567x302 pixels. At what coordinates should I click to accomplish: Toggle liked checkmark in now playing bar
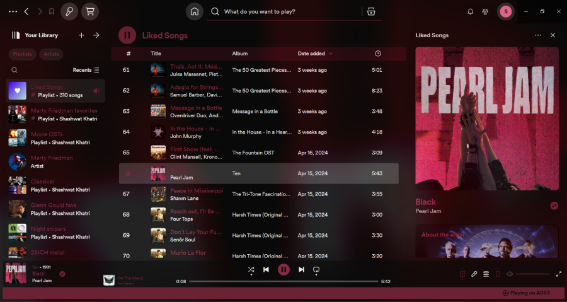(x=62, y=274)
